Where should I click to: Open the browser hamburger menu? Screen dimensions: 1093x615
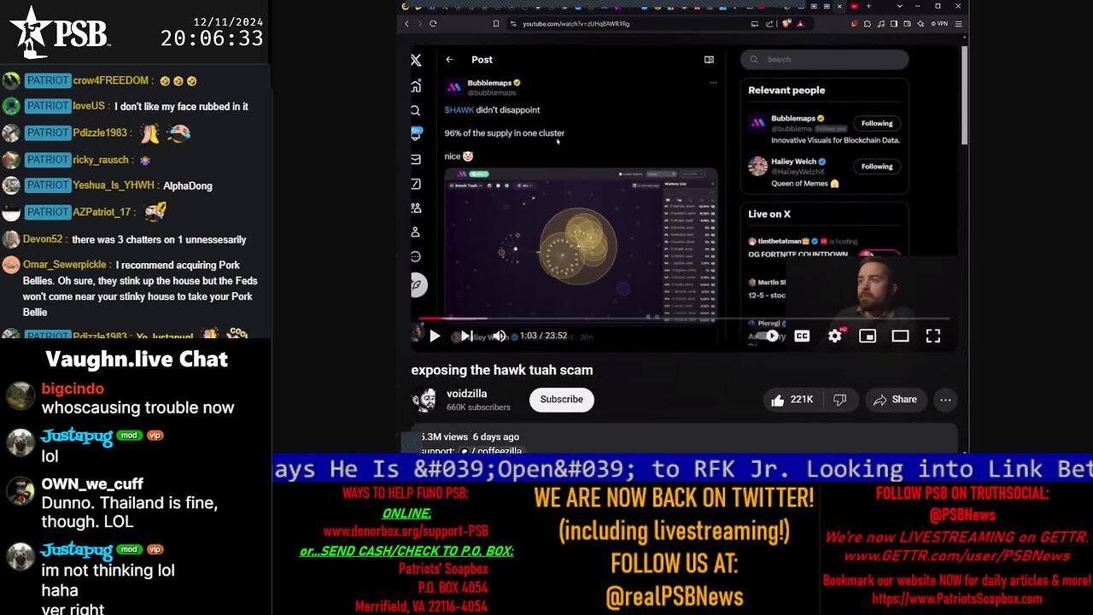tap(960, 24)
